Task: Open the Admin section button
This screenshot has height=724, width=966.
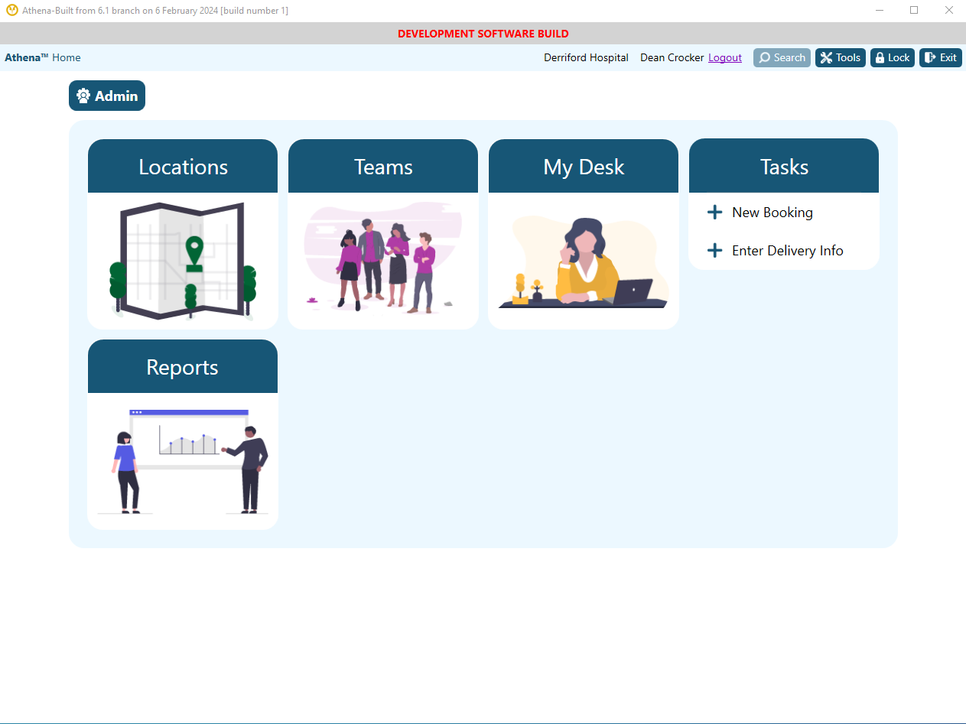Action: (x=107, y=96)
